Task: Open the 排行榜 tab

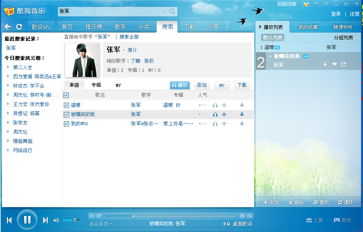Action: pyautogui.click(x=94, y=27)
